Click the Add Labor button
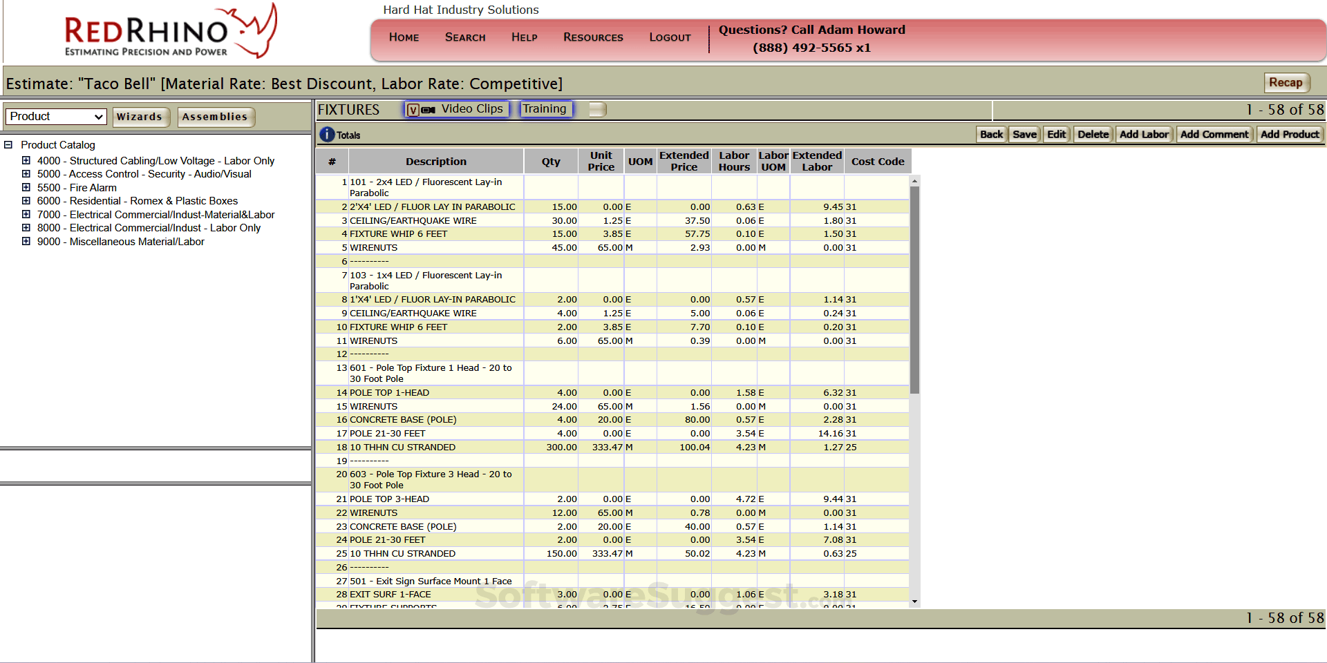Image resolution: width=1327 pixels, height=663 pixels. coord(1143,135)
